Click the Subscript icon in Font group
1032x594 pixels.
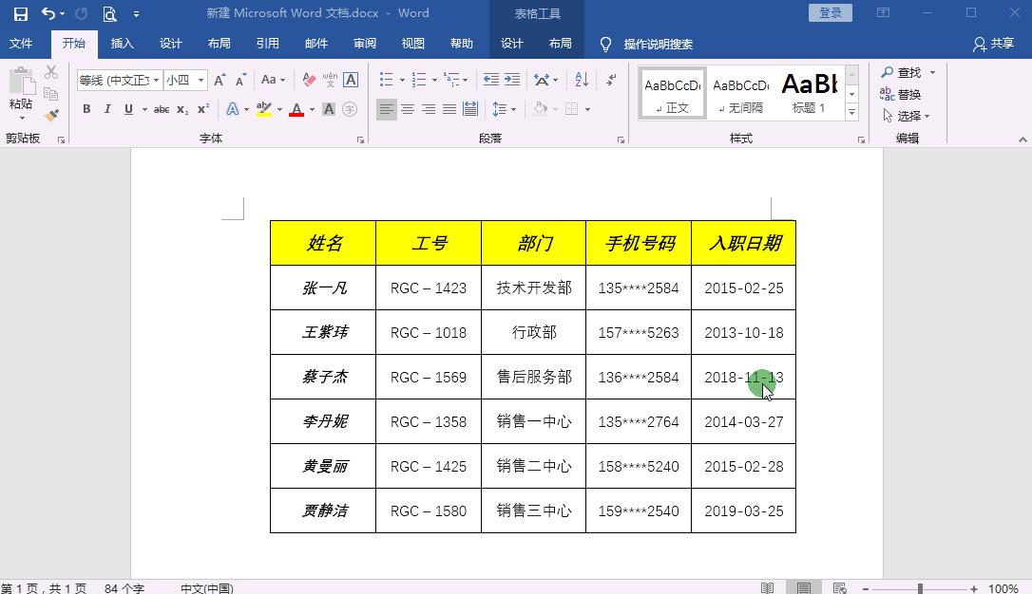[x=182, y=108]
